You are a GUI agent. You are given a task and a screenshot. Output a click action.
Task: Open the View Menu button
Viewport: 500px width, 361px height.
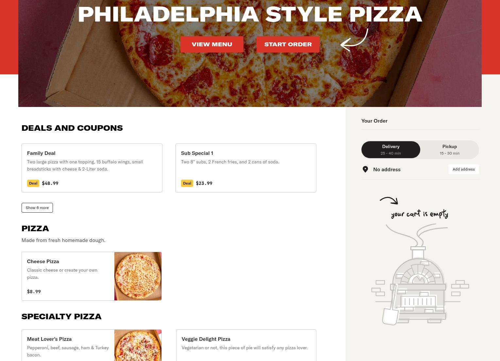(212, 44)
